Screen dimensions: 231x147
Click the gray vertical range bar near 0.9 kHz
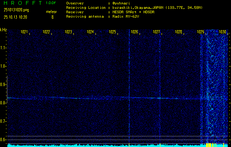tap(7, 90)
